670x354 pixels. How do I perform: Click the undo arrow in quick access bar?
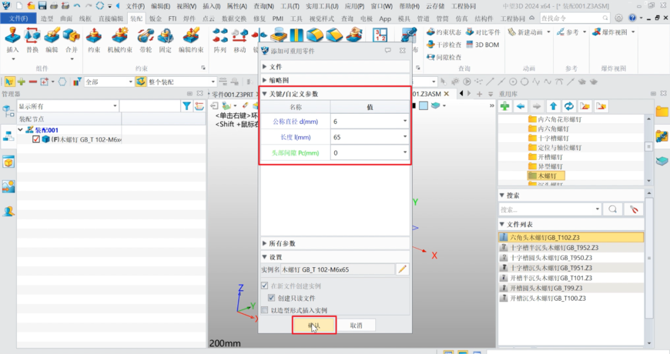(x=77, y=6)
